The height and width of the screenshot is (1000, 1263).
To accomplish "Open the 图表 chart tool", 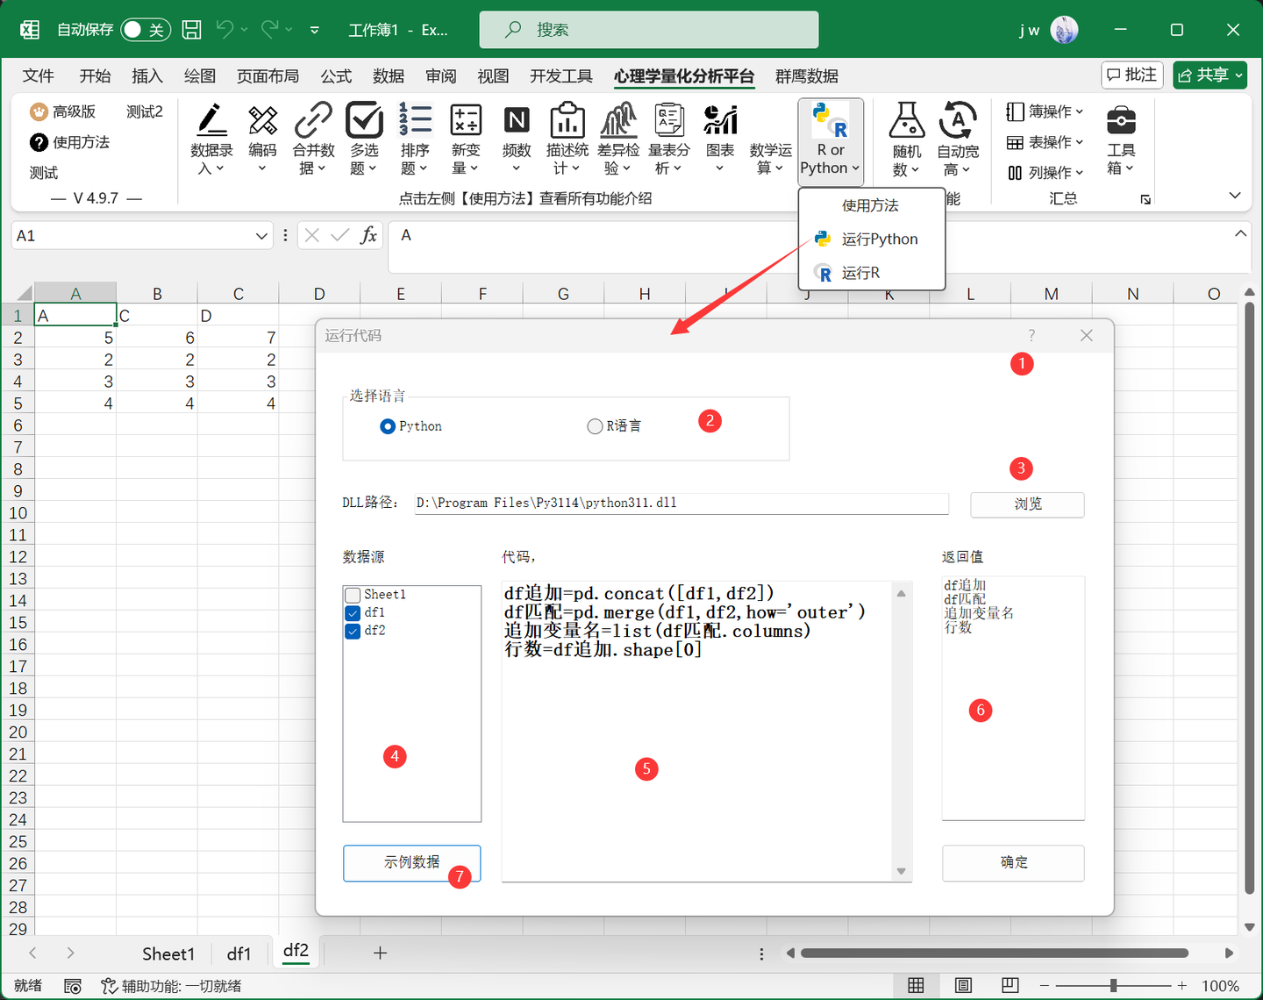I will pyautogui.click(x=720, y=140).
